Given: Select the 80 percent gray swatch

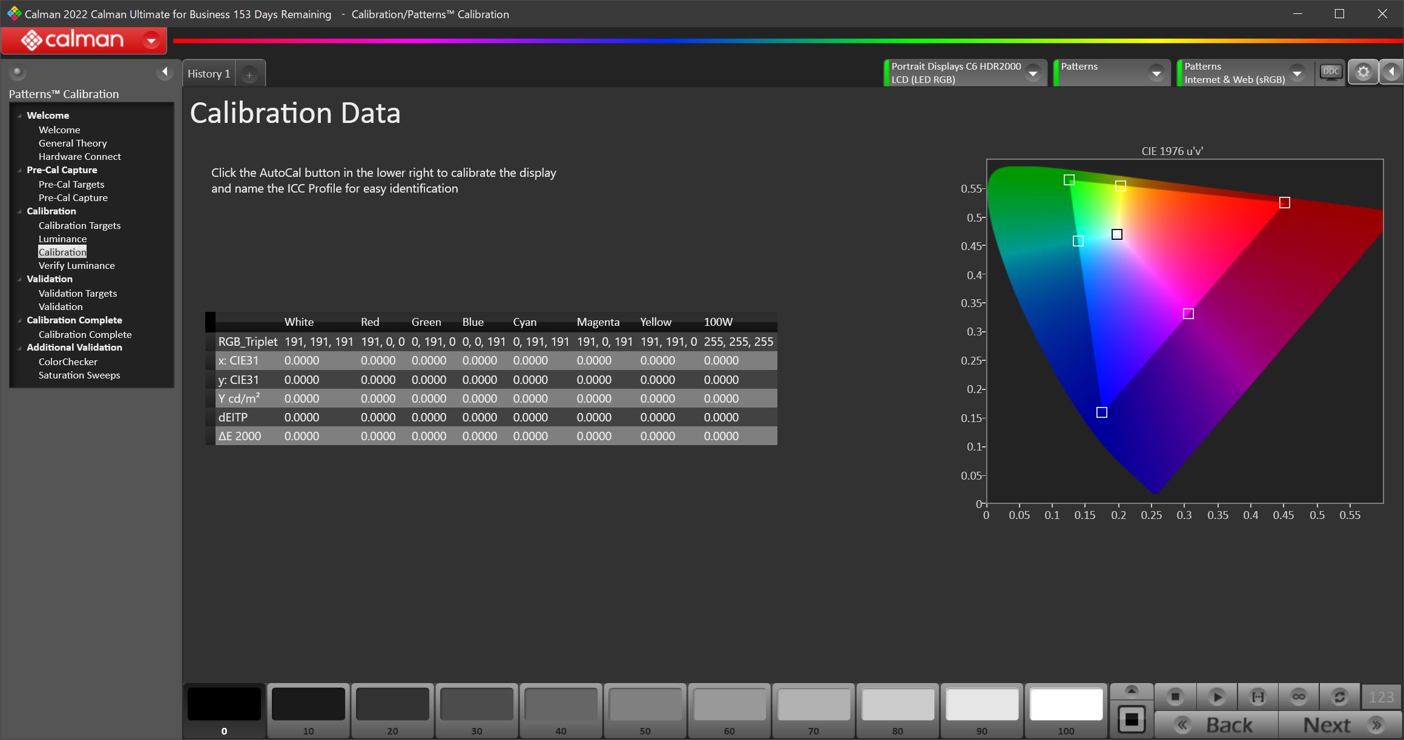Looking at the screenshot, I should pos(897,704).
